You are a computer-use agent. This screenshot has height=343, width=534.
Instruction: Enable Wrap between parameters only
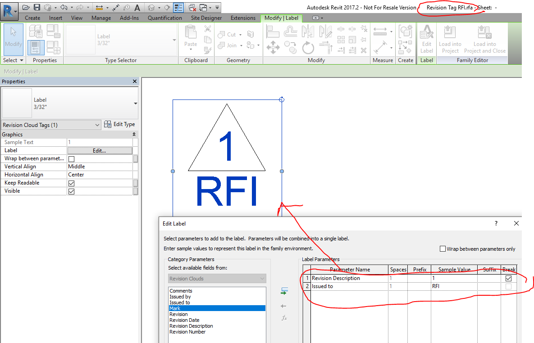tap(443, 248)
